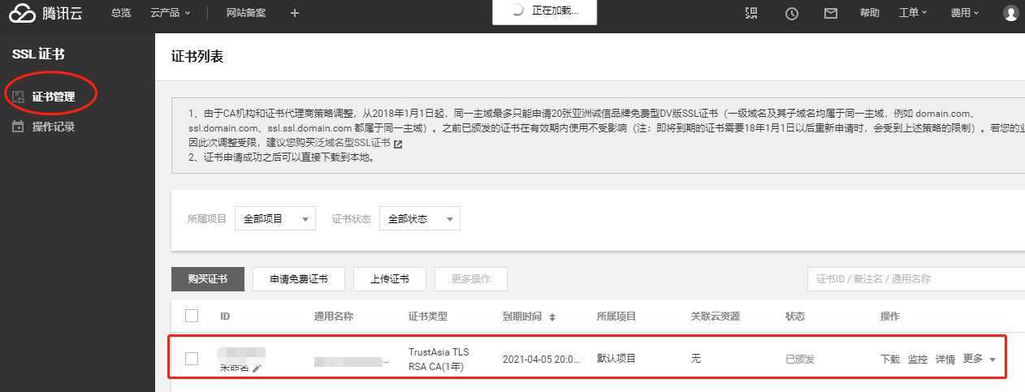Viewport: 1025px width, 392px height.
Task: Click the user avatar icon
Action: (1010, 13)
